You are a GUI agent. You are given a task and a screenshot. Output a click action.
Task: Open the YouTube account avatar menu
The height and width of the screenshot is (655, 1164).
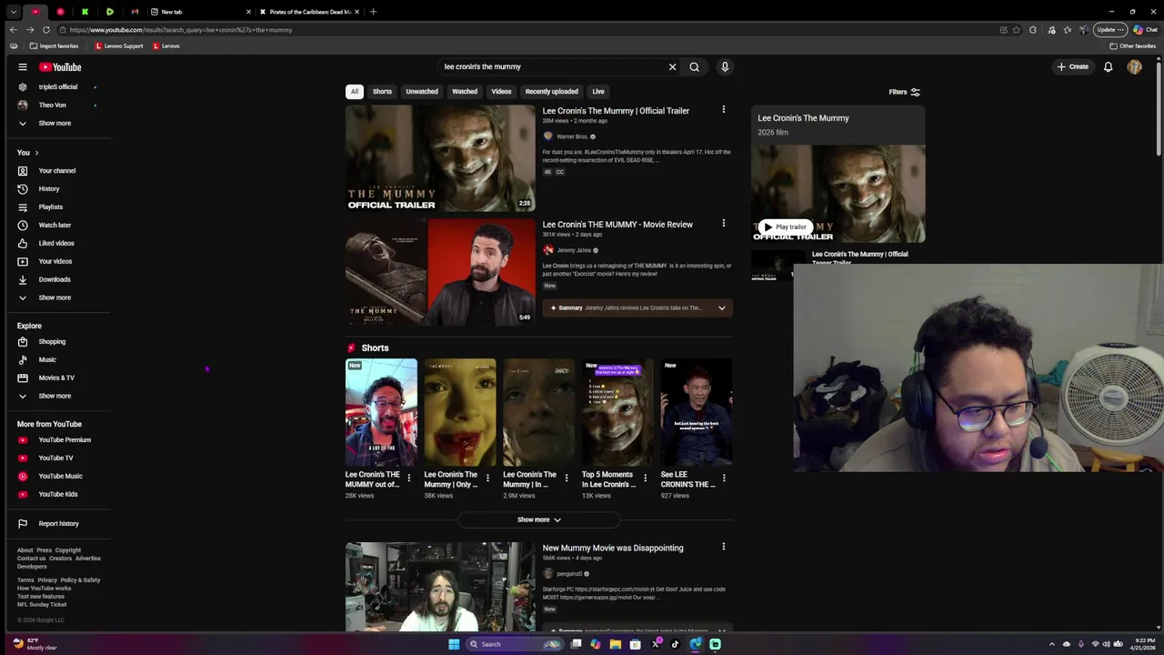tap(1134, 66)
